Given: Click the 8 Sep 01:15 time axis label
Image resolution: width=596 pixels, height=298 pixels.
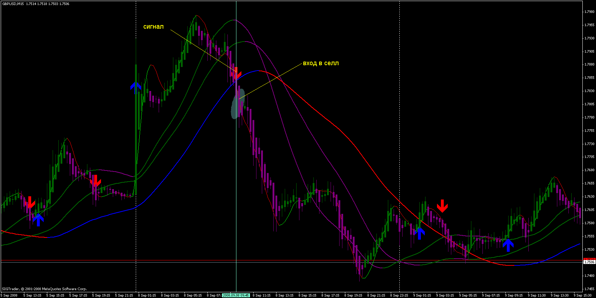Looking at the screenshot, I should (148, 295).
